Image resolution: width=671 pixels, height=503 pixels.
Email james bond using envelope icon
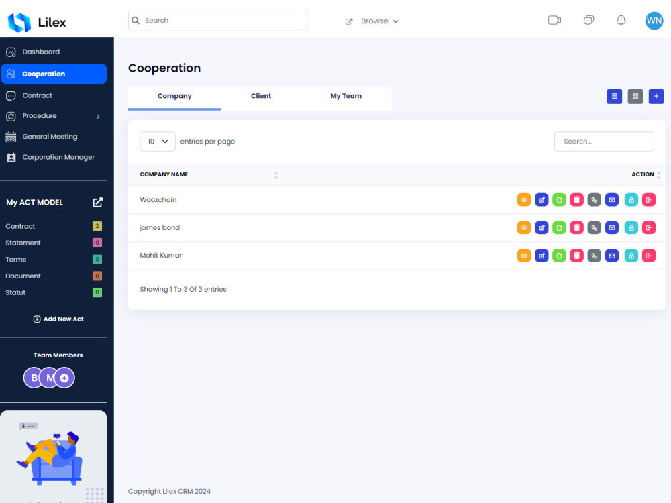(611, 227)
